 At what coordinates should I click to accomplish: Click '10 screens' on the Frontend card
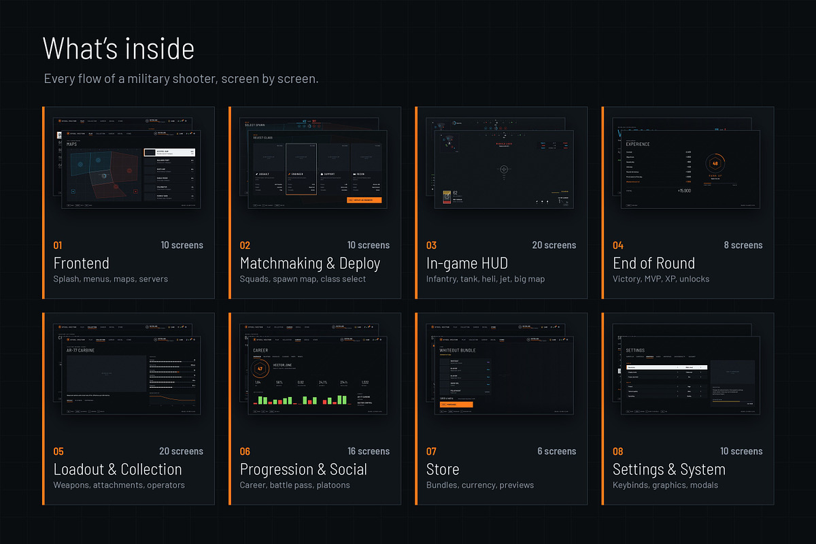click(182, 245)
